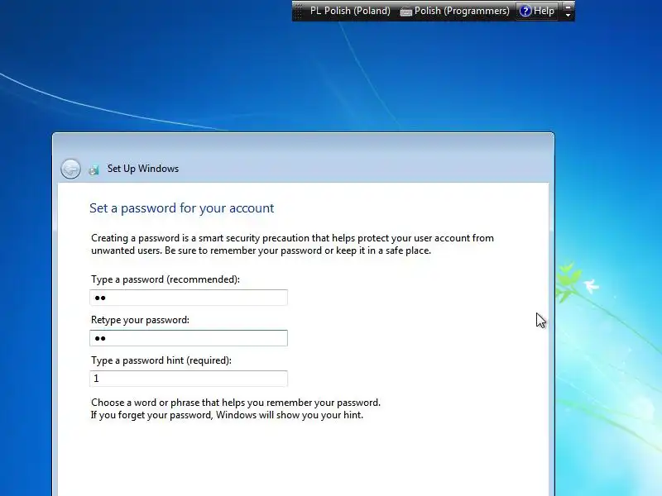The width and height of the screenshot is (662, 496).
Task: Click the language bar drag handle
Action: [x=298, y=11]
